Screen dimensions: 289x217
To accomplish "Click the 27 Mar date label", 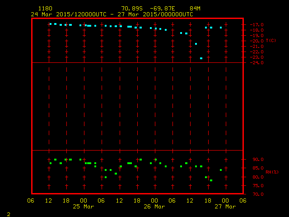I will pyautogui.click(x=225, y=207).
